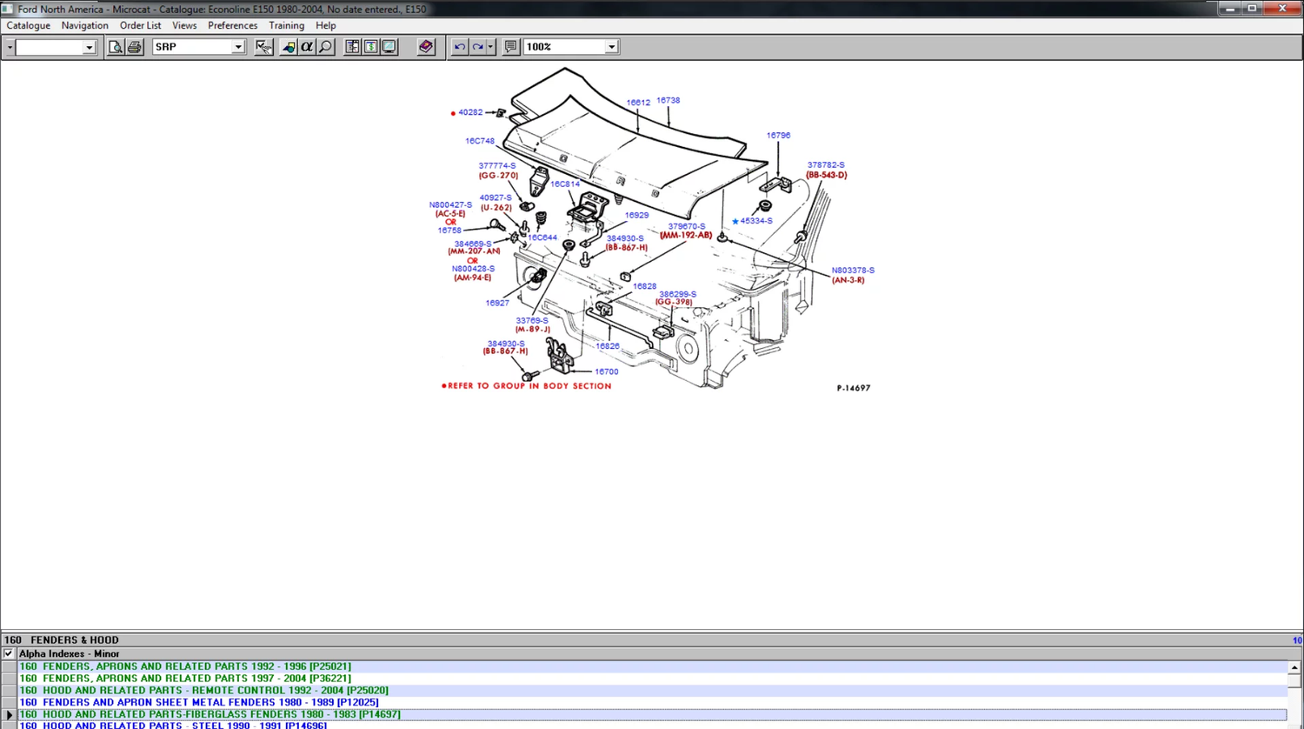Click part number 16612 in the diagram
The image size is (1304, 729).
(638, 103)
